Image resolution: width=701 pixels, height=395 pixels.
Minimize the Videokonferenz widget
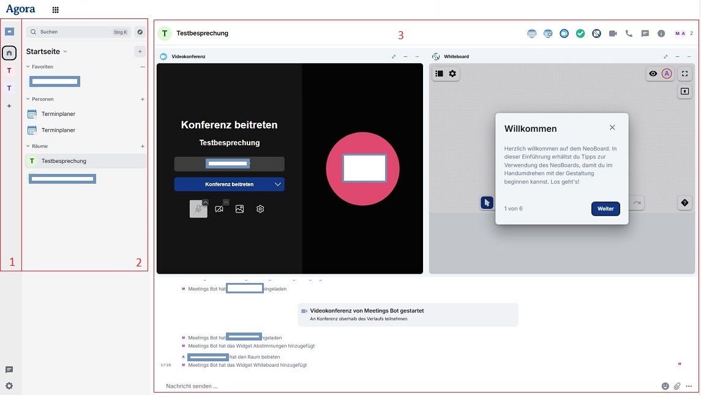tap(405, 56)
